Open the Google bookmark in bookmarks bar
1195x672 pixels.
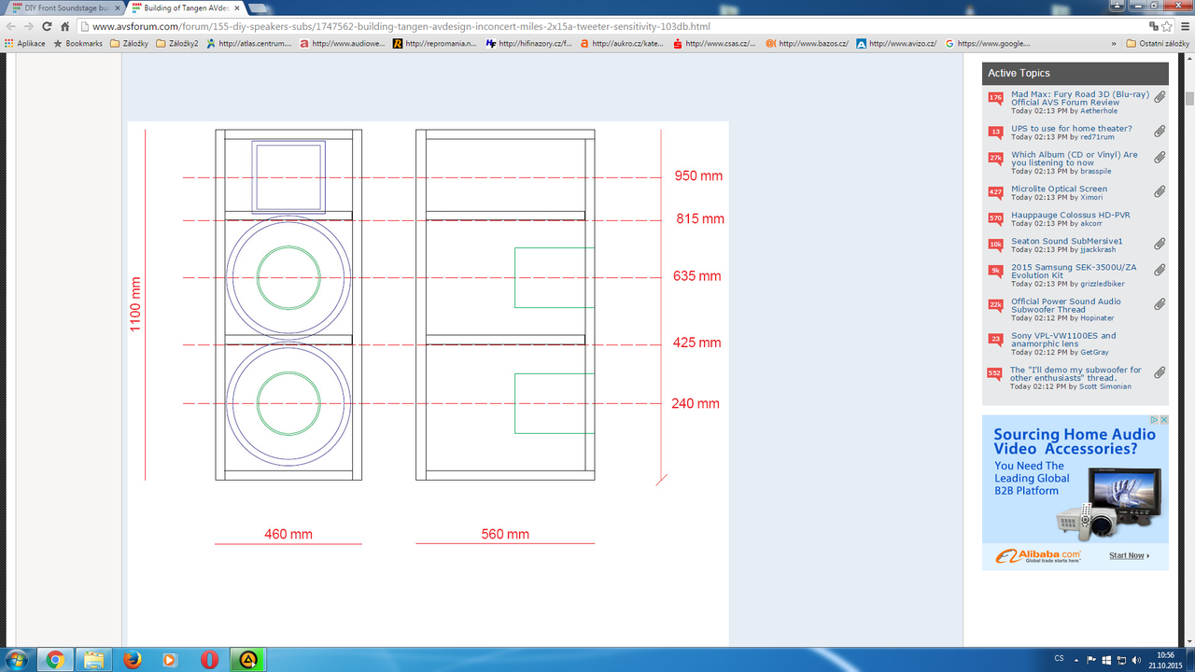(x=988, y=43)
